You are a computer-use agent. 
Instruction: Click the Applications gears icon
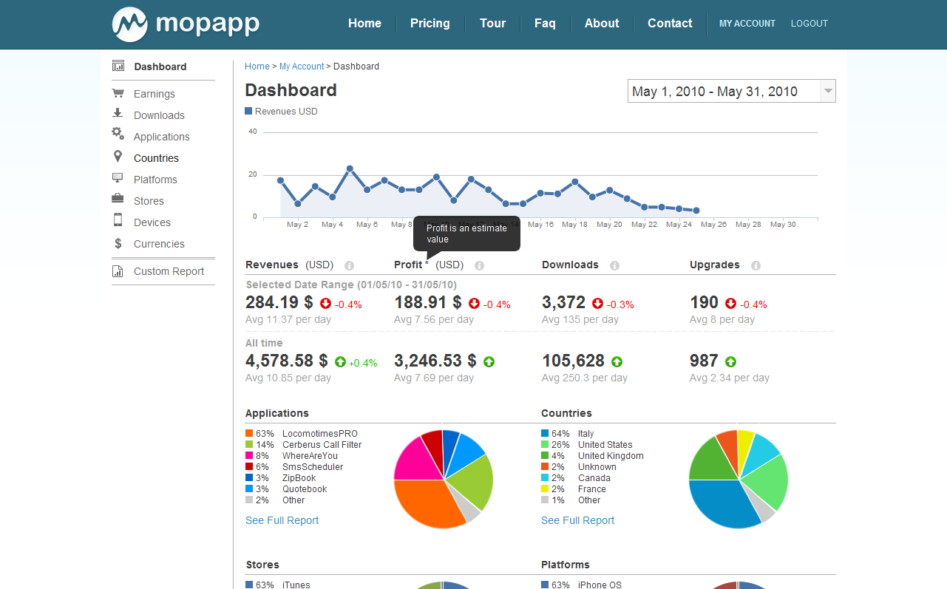(118, 134)
